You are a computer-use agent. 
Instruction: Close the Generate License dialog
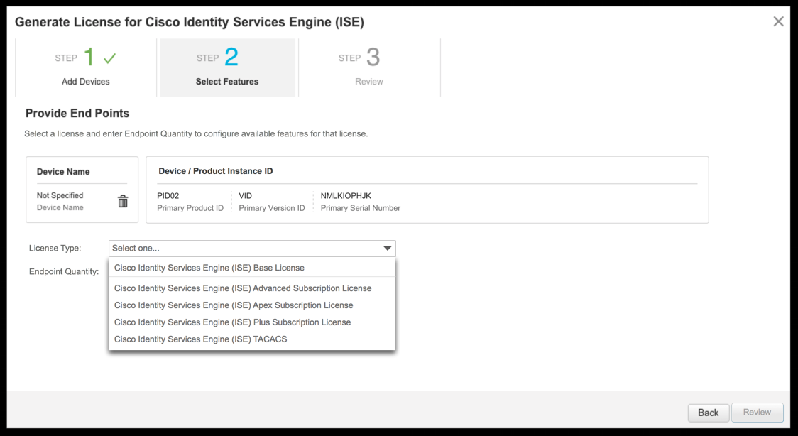pos(778,21)
